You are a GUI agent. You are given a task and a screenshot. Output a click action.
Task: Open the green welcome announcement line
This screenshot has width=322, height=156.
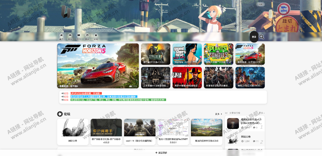[x=118, y=100]
